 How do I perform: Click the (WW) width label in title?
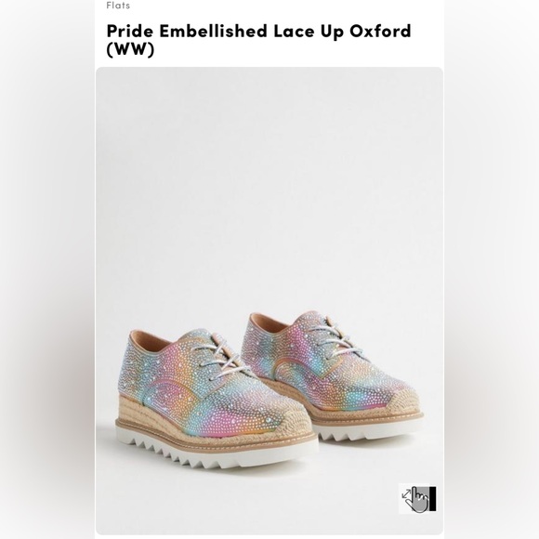(130, 49)
